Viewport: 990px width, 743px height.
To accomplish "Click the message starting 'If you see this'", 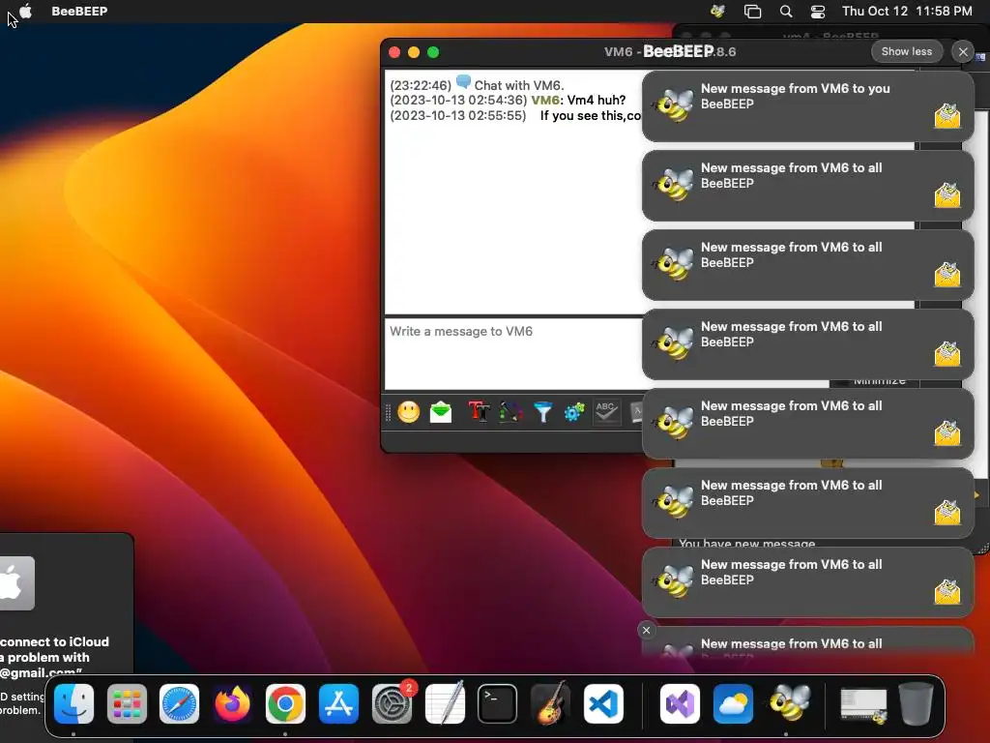I will coord(590,116).
